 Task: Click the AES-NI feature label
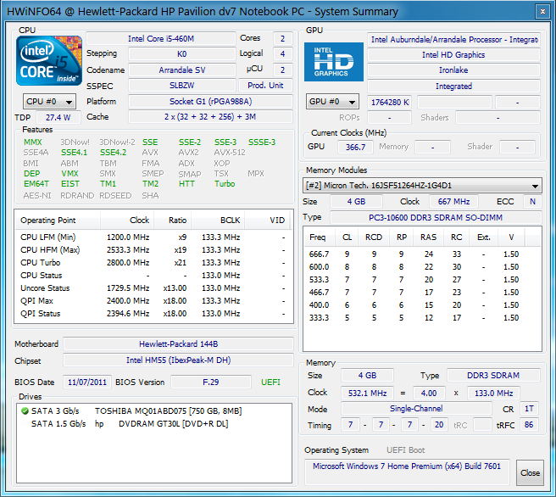pyautogui.click(x=37, y=196)
